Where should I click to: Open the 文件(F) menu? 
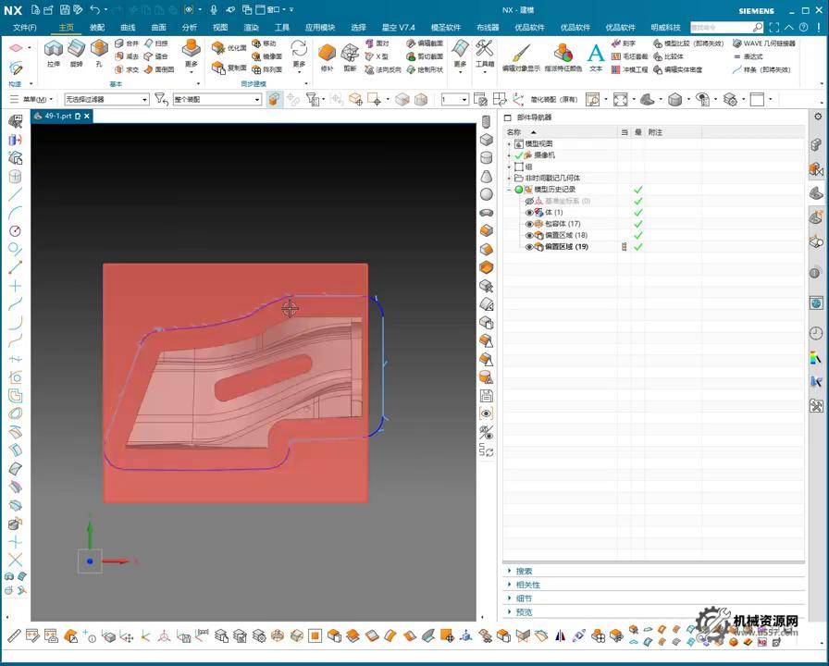coord(25,28)
